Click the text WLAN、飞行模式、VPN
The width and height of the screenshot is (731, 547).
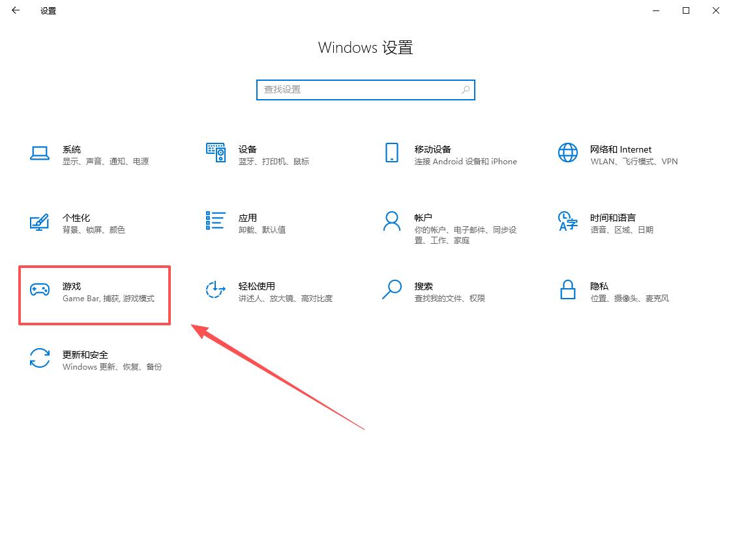[634, 162]
